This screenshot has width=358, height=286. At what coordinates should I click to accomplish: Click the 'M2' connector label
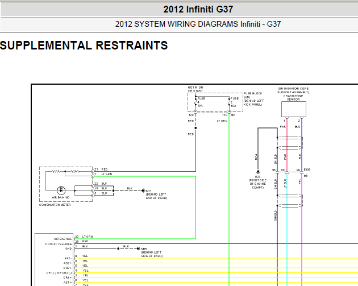[x=232, y=115]
